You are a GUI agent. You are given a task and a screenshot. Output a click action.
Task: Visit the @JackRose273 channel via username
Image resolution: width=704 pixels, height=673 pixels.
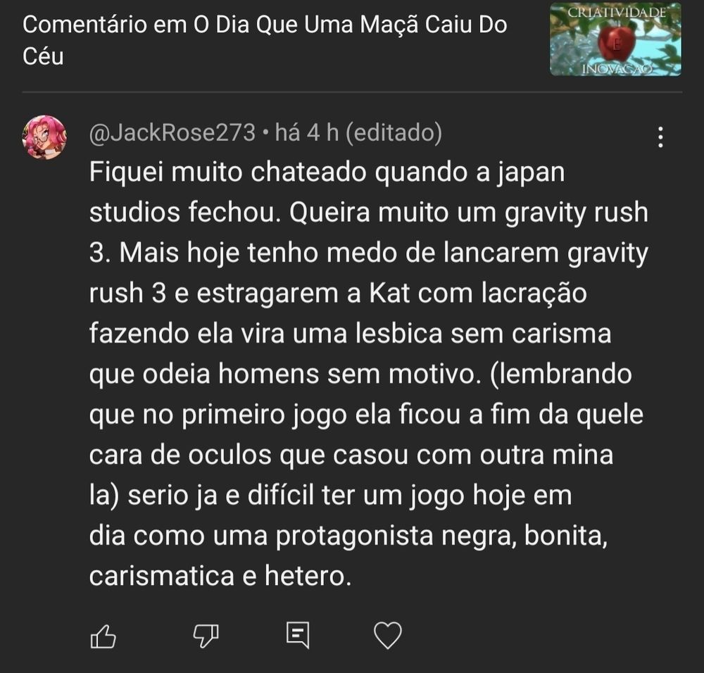(x=172, y=133)
